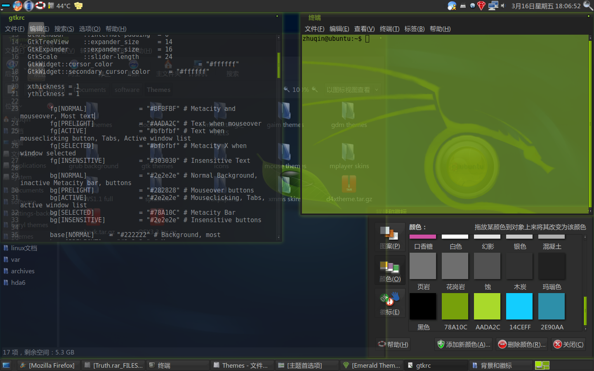The image size is (594, 371).
Task: Pick the 78A10C green swatch
Action: (455, 306)
